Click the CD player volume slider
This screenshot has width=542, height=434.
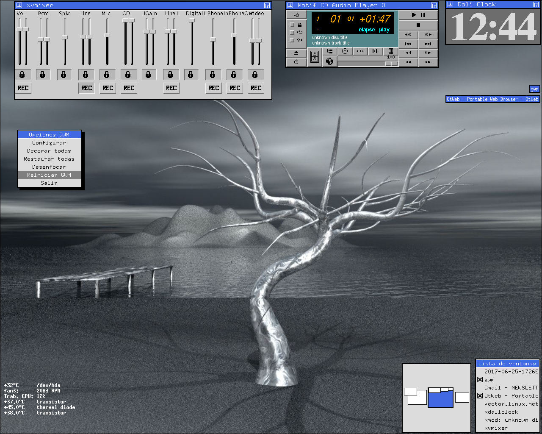click(x=368, y=64)
